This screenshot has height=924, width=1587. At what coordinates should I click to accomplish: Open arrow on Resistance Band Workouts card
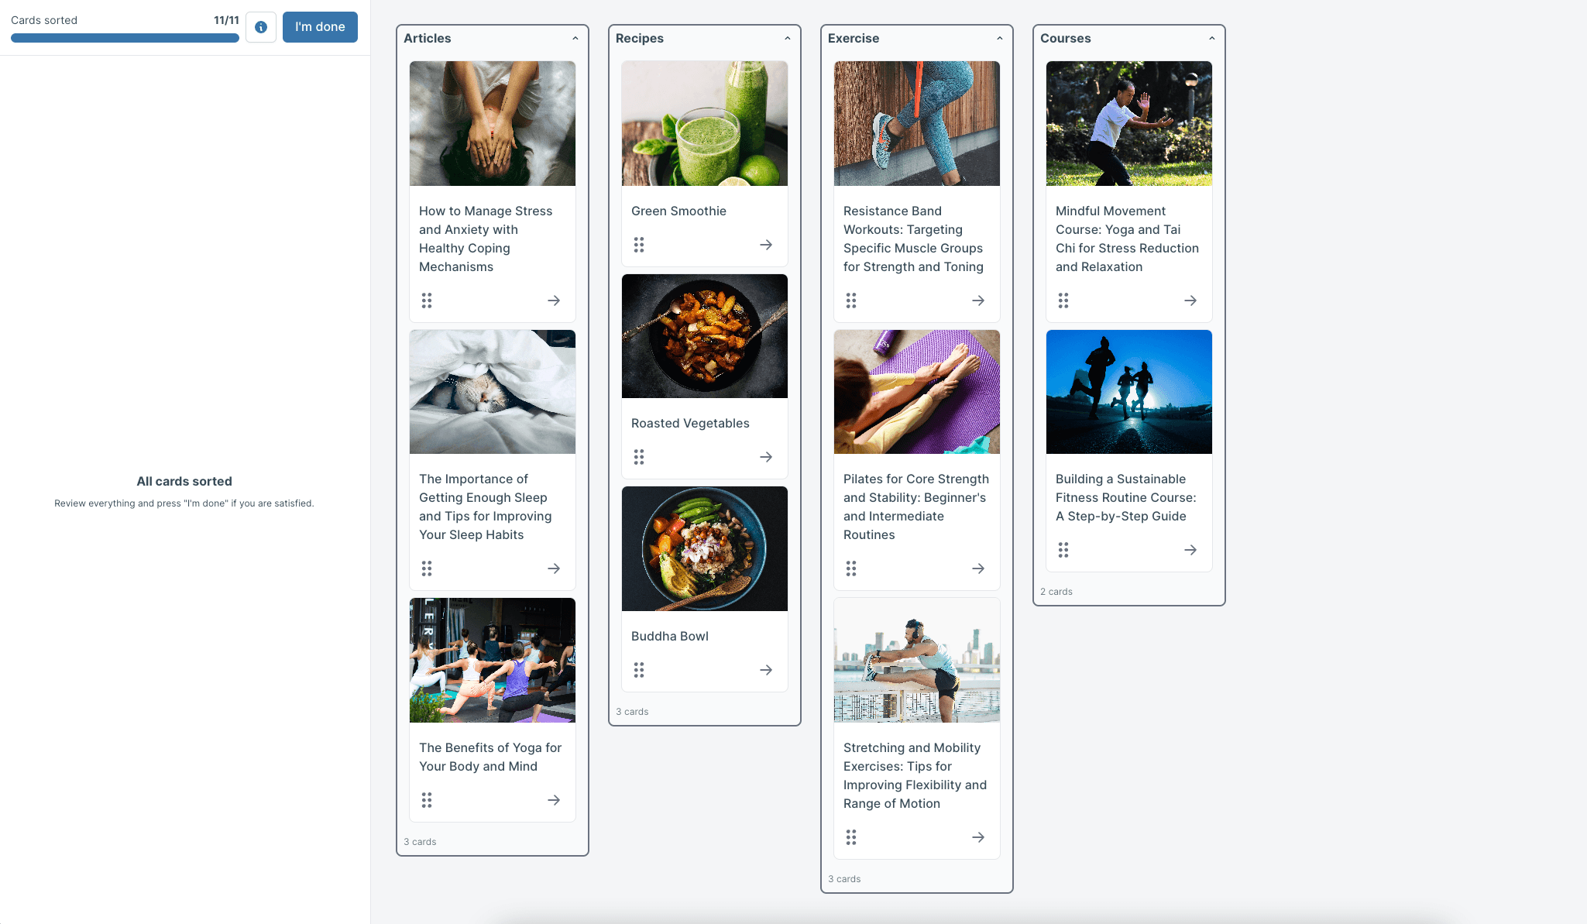click(978, 301)
